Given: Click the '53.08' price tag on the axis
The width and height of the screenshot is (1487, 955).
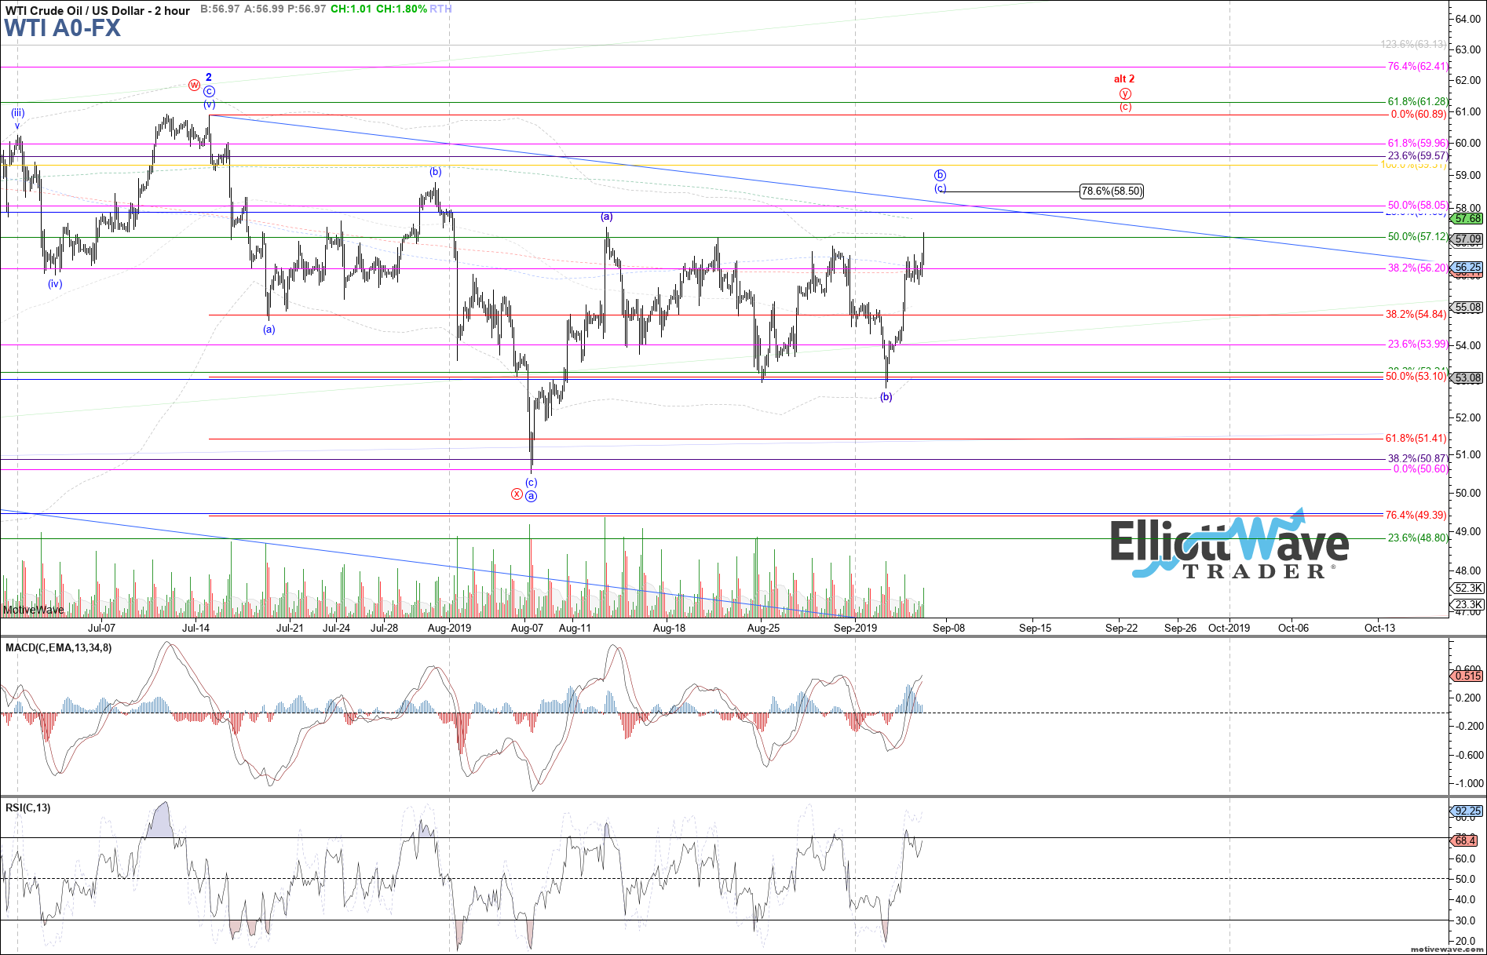Looking at the screenshot, I should 1467,377.
